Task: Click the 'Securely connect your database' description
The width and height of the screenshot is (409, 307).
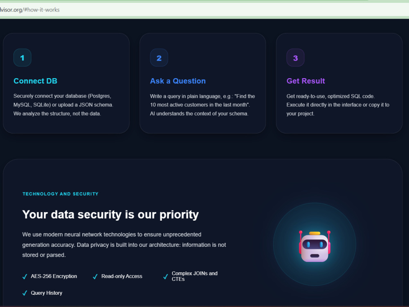Action: (63, 105)
